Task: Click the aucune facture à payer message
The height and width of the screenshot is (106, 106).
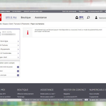Action: 68,30
